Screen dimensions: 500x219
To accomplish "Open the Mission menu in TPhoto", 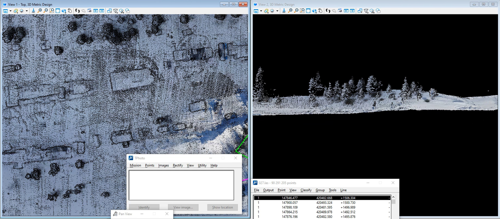I will click(x=135, y=165).
